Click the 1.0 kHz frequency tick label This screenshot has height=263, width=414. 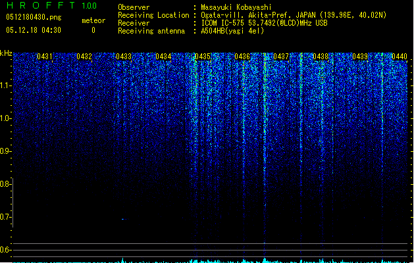5,118
